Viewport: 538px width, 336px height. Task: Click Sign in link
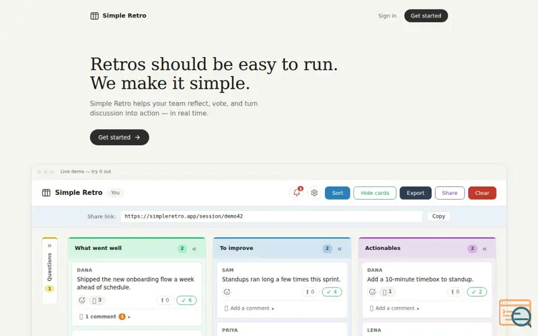tap(387, 15)
